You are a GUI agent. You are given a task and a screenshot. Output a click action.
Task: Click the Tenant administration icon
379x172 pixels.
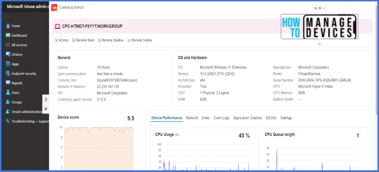coord(8,112)
